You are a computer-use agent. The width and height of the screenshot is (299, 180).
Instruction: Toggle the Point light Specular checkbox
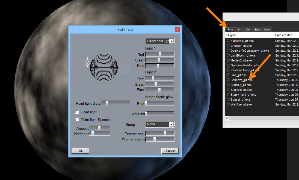point(78,120)
